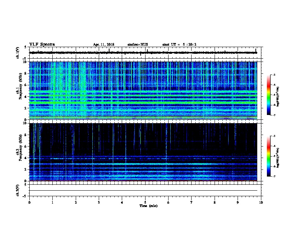Click the "5" tick on the ch.1(V) axis
This screenshot has width=294, height=227.
(x=26, y=47)
